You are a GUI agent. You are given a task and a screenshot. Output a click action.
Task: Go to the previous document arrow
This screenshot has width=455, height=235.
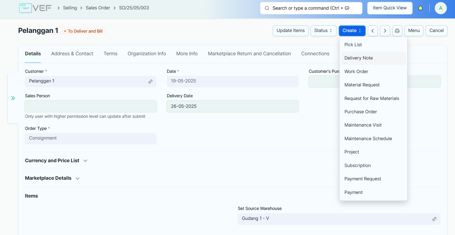pyautogui.click(x=373, y=31)
